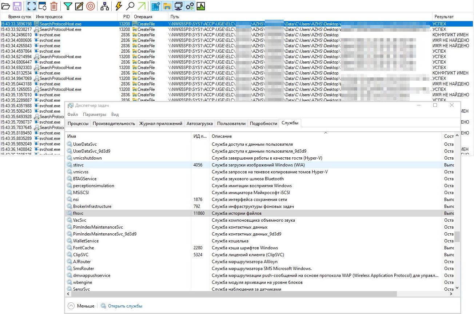Image resolution: width=474 pixels, height=314 pixels.
Task: Click the services list vertical scrollbar thumb
Action: tap(457, 237)
